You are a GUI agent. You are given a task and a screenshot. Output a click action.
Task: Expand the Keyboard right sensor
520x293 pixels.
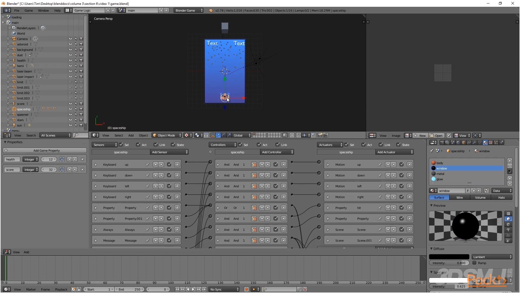96,197
